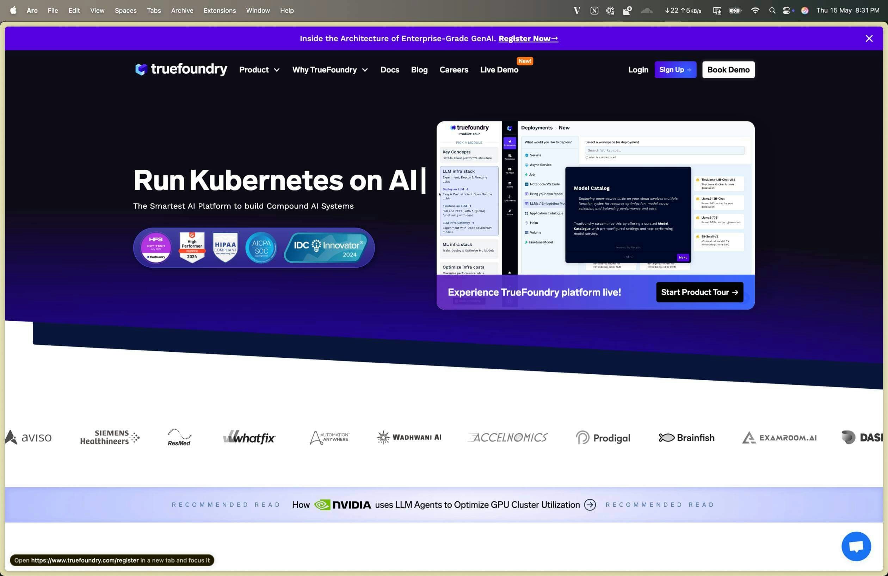Click the Start Product Tour button

pos(699,292)
